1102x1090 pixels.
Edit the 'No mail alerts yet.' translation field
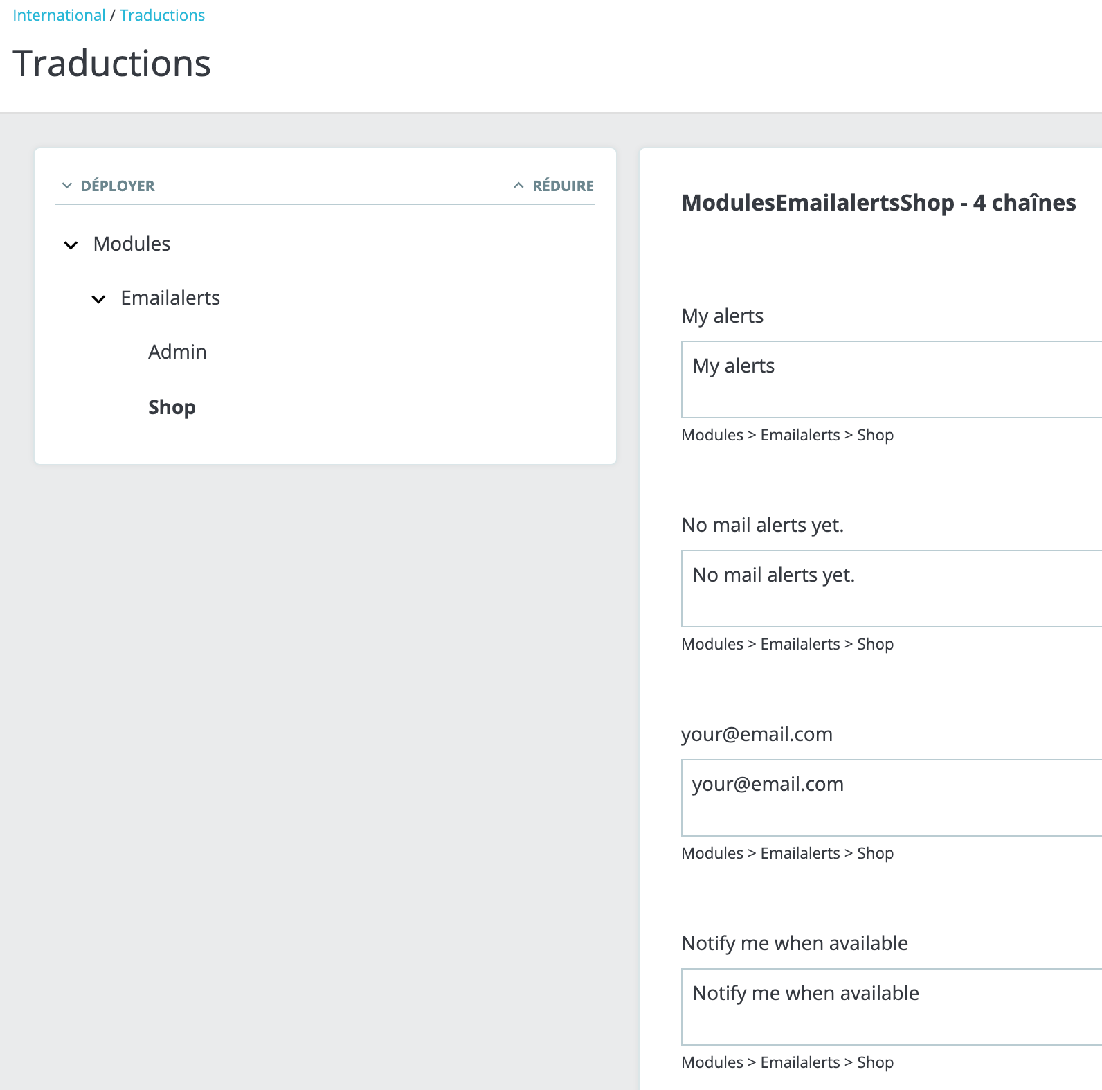(x=892, y=589)
